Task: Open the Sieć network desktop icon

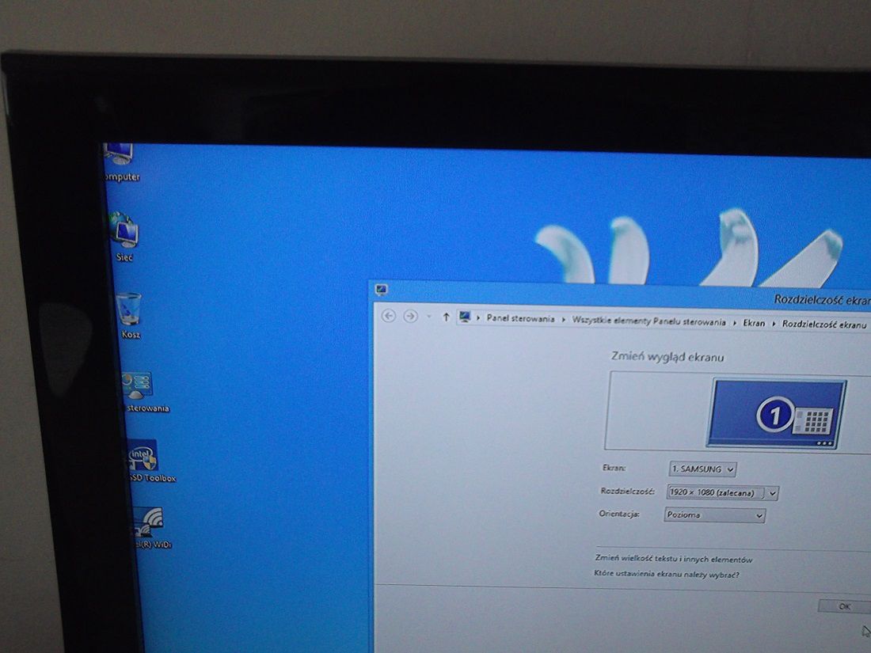Action: click(x=124, y=236)
